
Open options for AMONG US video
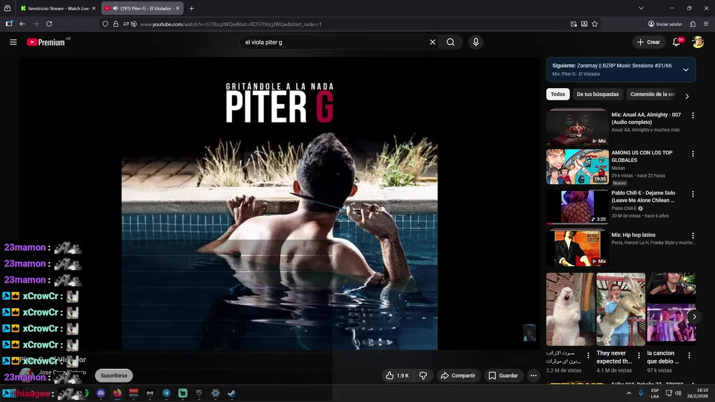(693, 154)
